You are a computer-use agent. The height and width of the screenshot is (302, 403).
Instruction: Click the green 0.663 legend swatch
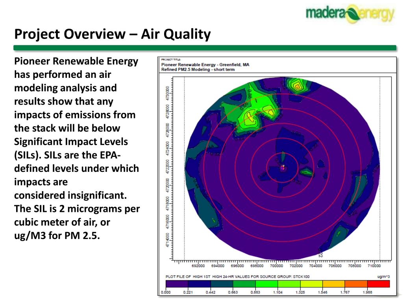tap(244, 284)
